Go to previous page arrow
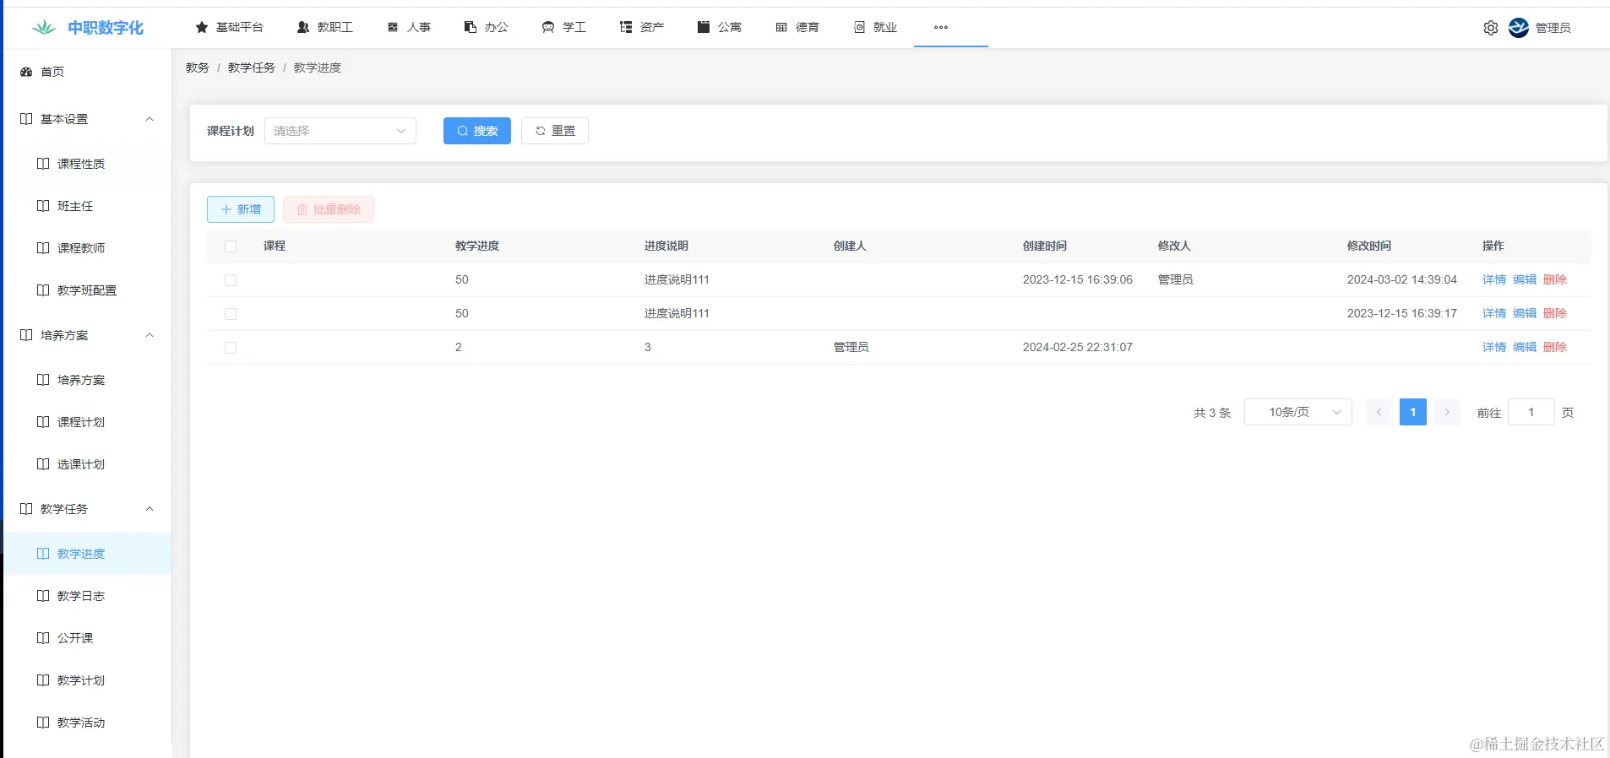The height and width of the screenshot is (758, 1610). pyautogui.click(x=1379, y=412)
